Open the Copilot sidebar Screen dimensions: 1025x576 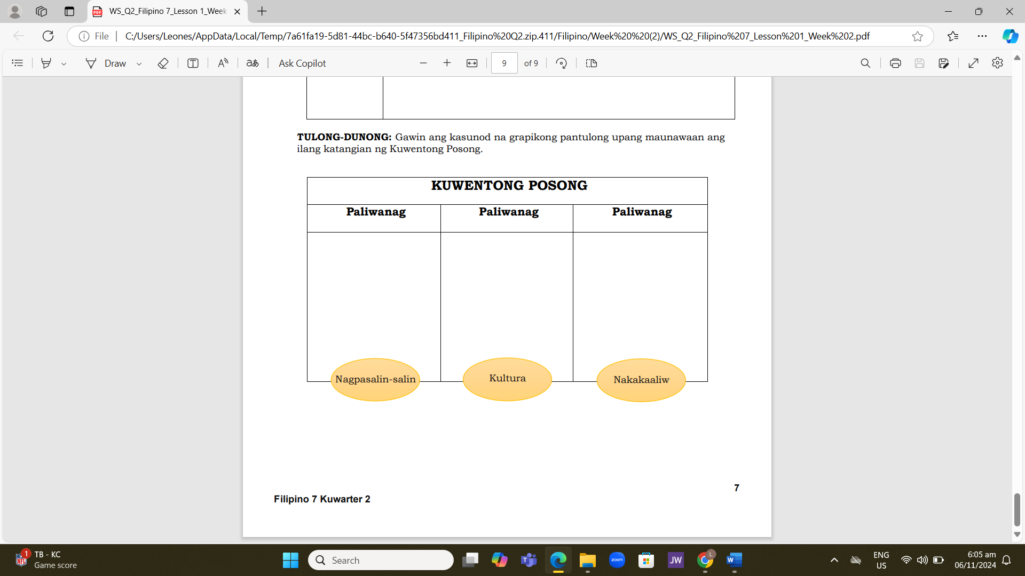tap(1010, 36)
